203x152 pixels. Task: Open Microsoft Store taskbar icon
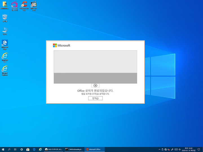pos(28,149)
